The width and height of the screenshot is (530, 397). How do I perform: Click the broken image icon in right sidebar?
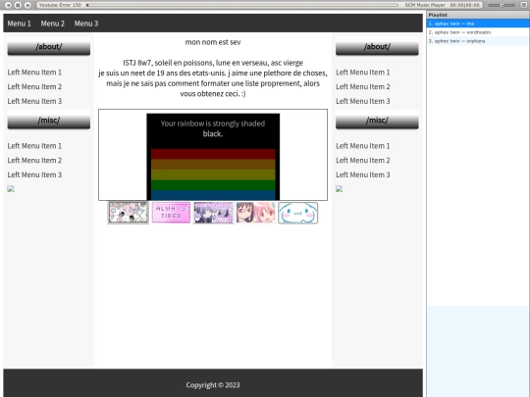pyautogui.click(x=339, y=189)
